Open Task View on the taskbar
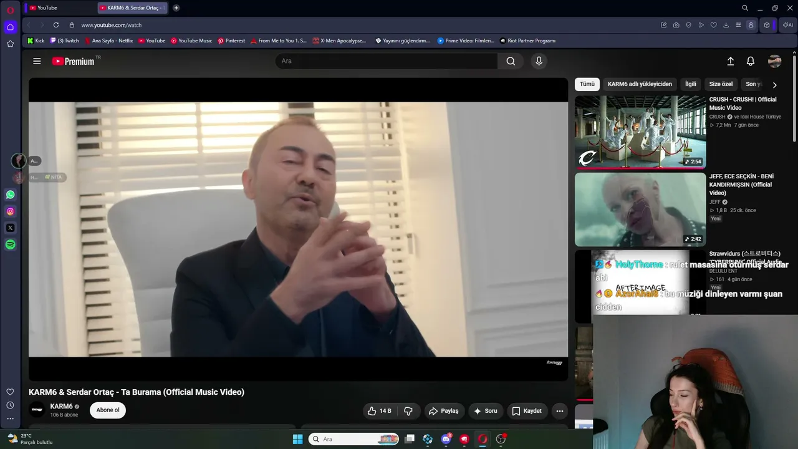Screen dimensions: 798x449 [x=410, y=439]
